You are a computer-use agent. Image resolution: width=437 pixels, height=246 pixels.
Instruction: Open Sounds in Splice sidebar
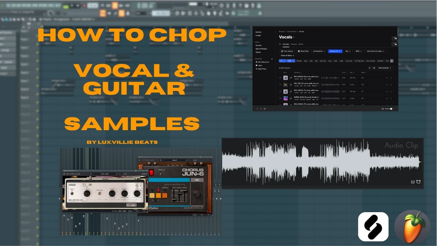(258, 45)
